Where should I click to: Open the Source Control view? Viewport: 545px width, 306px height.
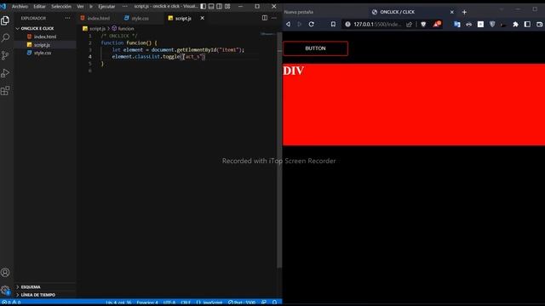[5, 55]
